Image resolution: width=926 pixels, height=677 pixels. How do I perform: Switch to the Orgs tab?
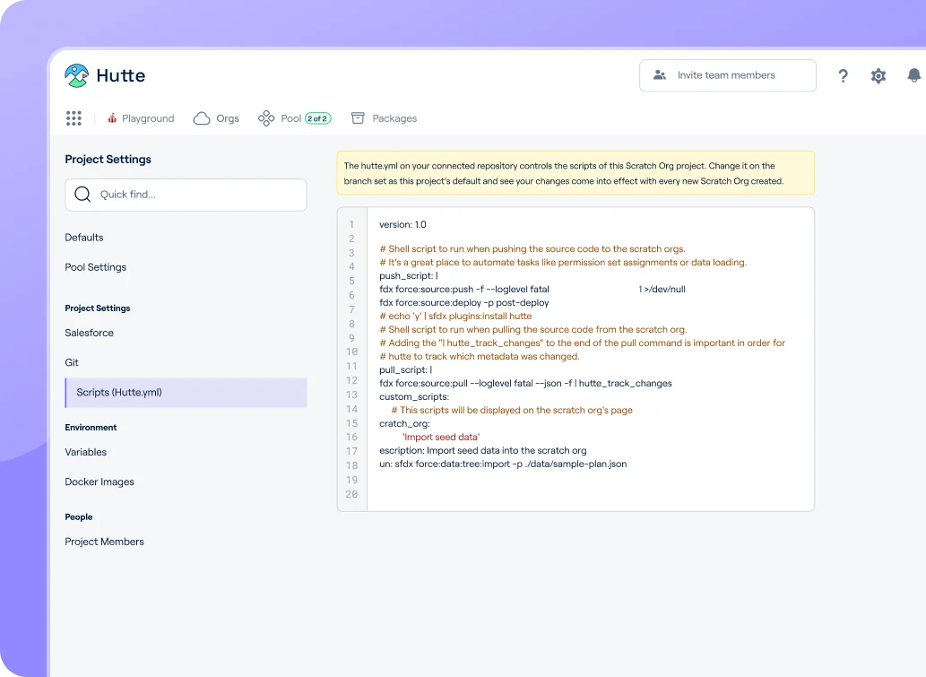(228, 118)
